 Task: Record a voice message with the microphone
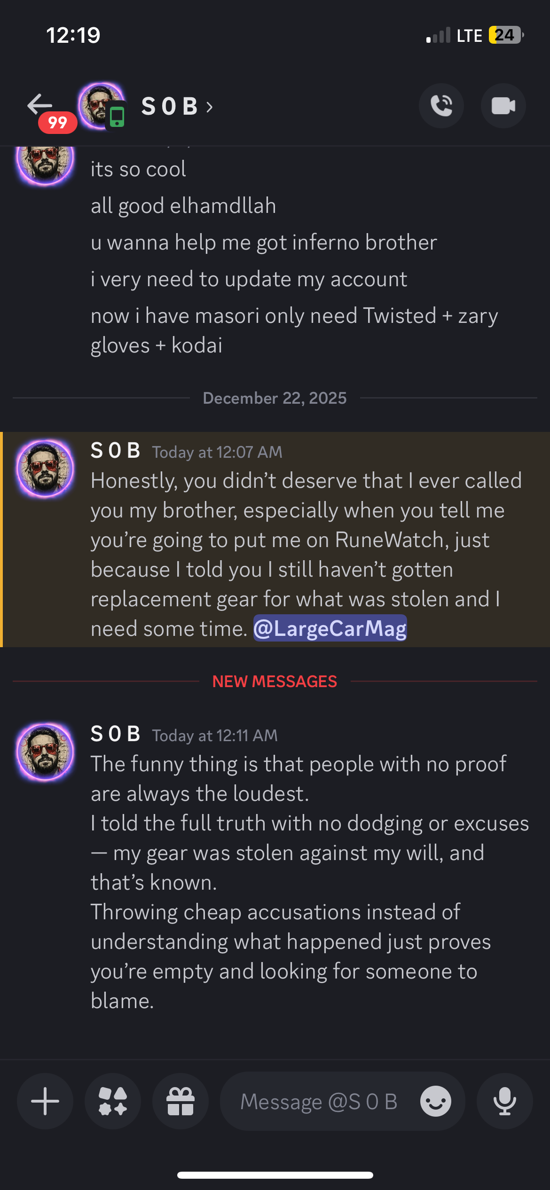(x=505, y=1101)
